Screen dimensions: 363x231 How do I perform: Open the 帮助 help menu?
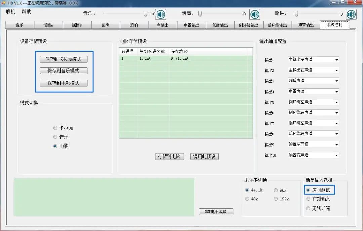(26, 11)
